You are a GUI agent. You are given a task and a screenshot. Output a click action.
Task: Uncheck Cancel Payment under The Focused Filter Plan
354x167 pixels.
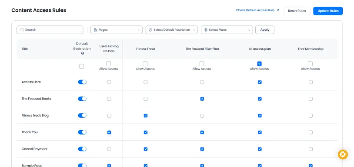[202, 149]
